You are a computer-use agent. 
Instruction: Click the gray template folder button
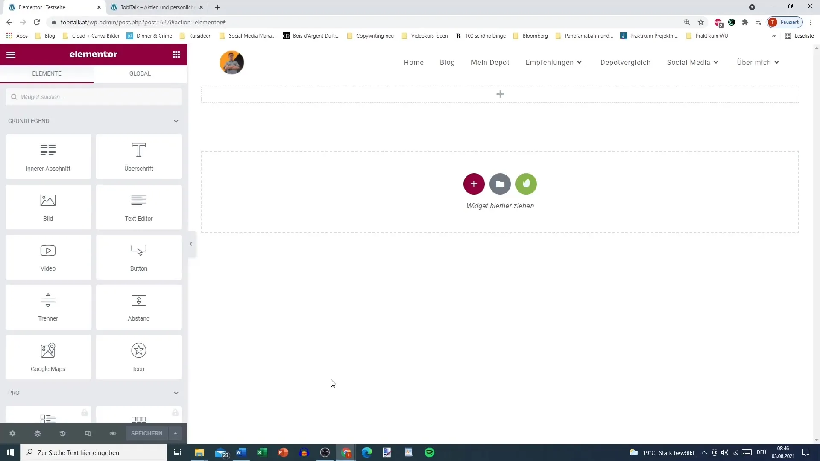tap(500, 184)
